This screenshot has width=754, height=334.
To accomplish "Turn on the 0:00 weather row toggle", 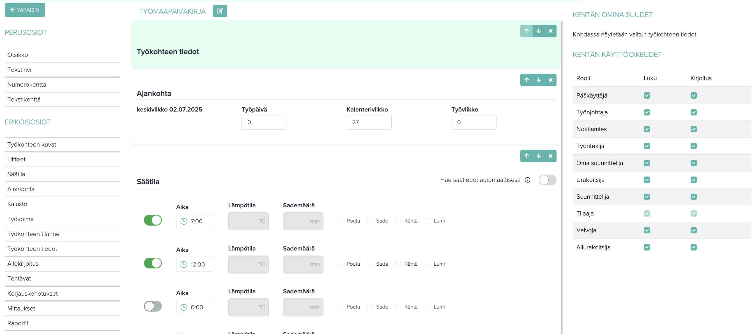I will pos(153,306).
